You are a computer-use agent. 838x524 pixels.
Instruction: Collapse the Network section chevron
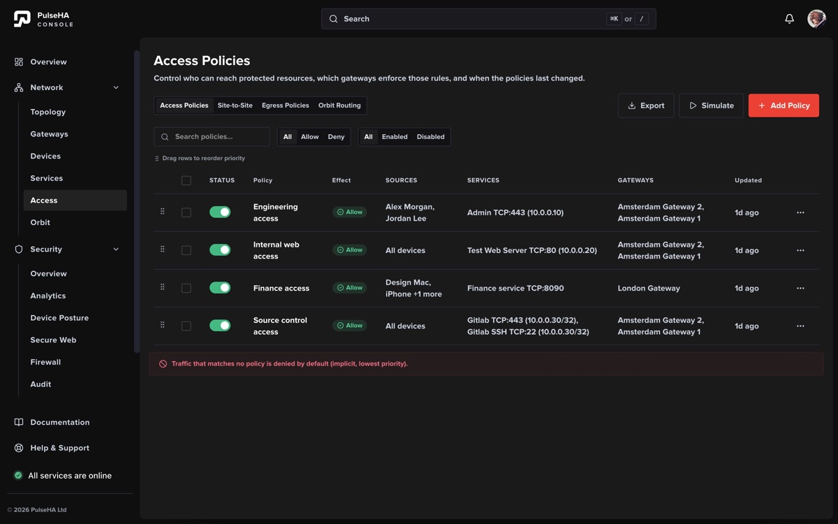pos(116,87)
